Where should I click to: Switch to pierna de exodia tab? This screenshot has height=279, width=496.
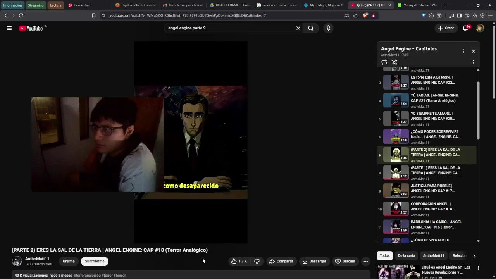point(277,5)
